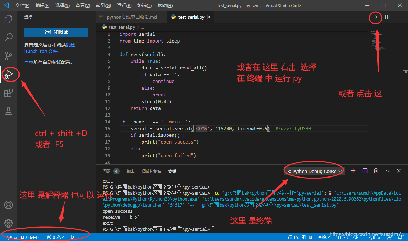Open errors and warnings count in status bar

56,237
